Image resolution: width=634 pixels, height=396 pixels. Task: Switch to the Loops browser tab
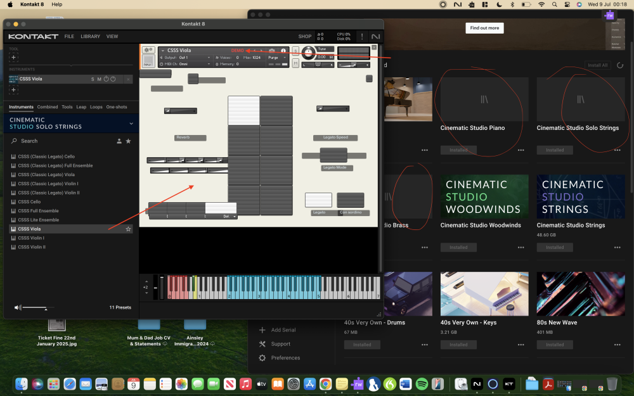[96, 107]
